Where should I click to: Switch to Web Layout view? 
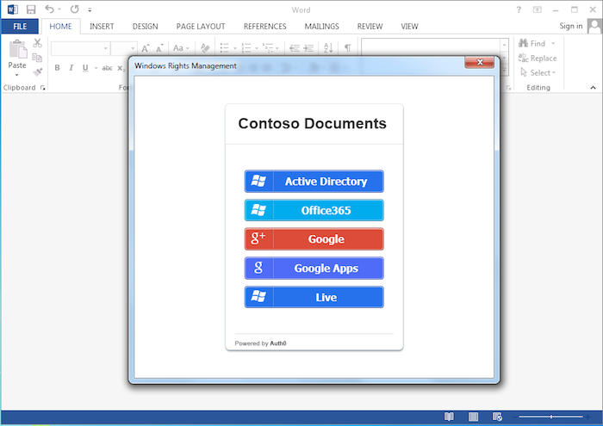coord(497,417)
